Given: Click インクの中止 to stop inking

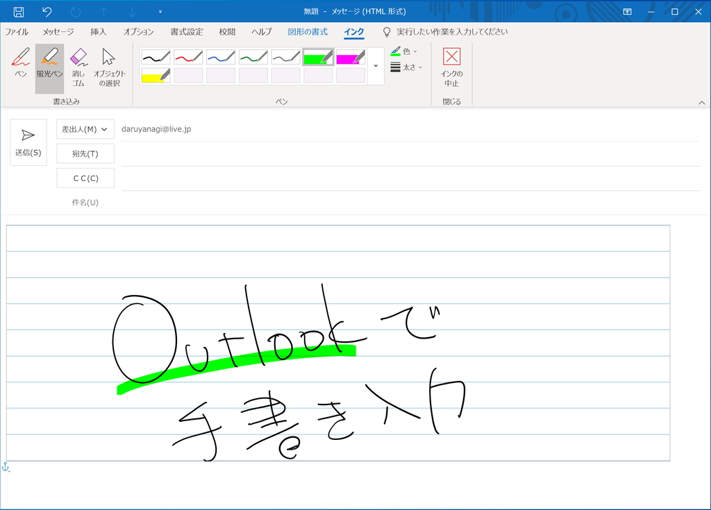Looking at the screenshot, I should [451, 67].
